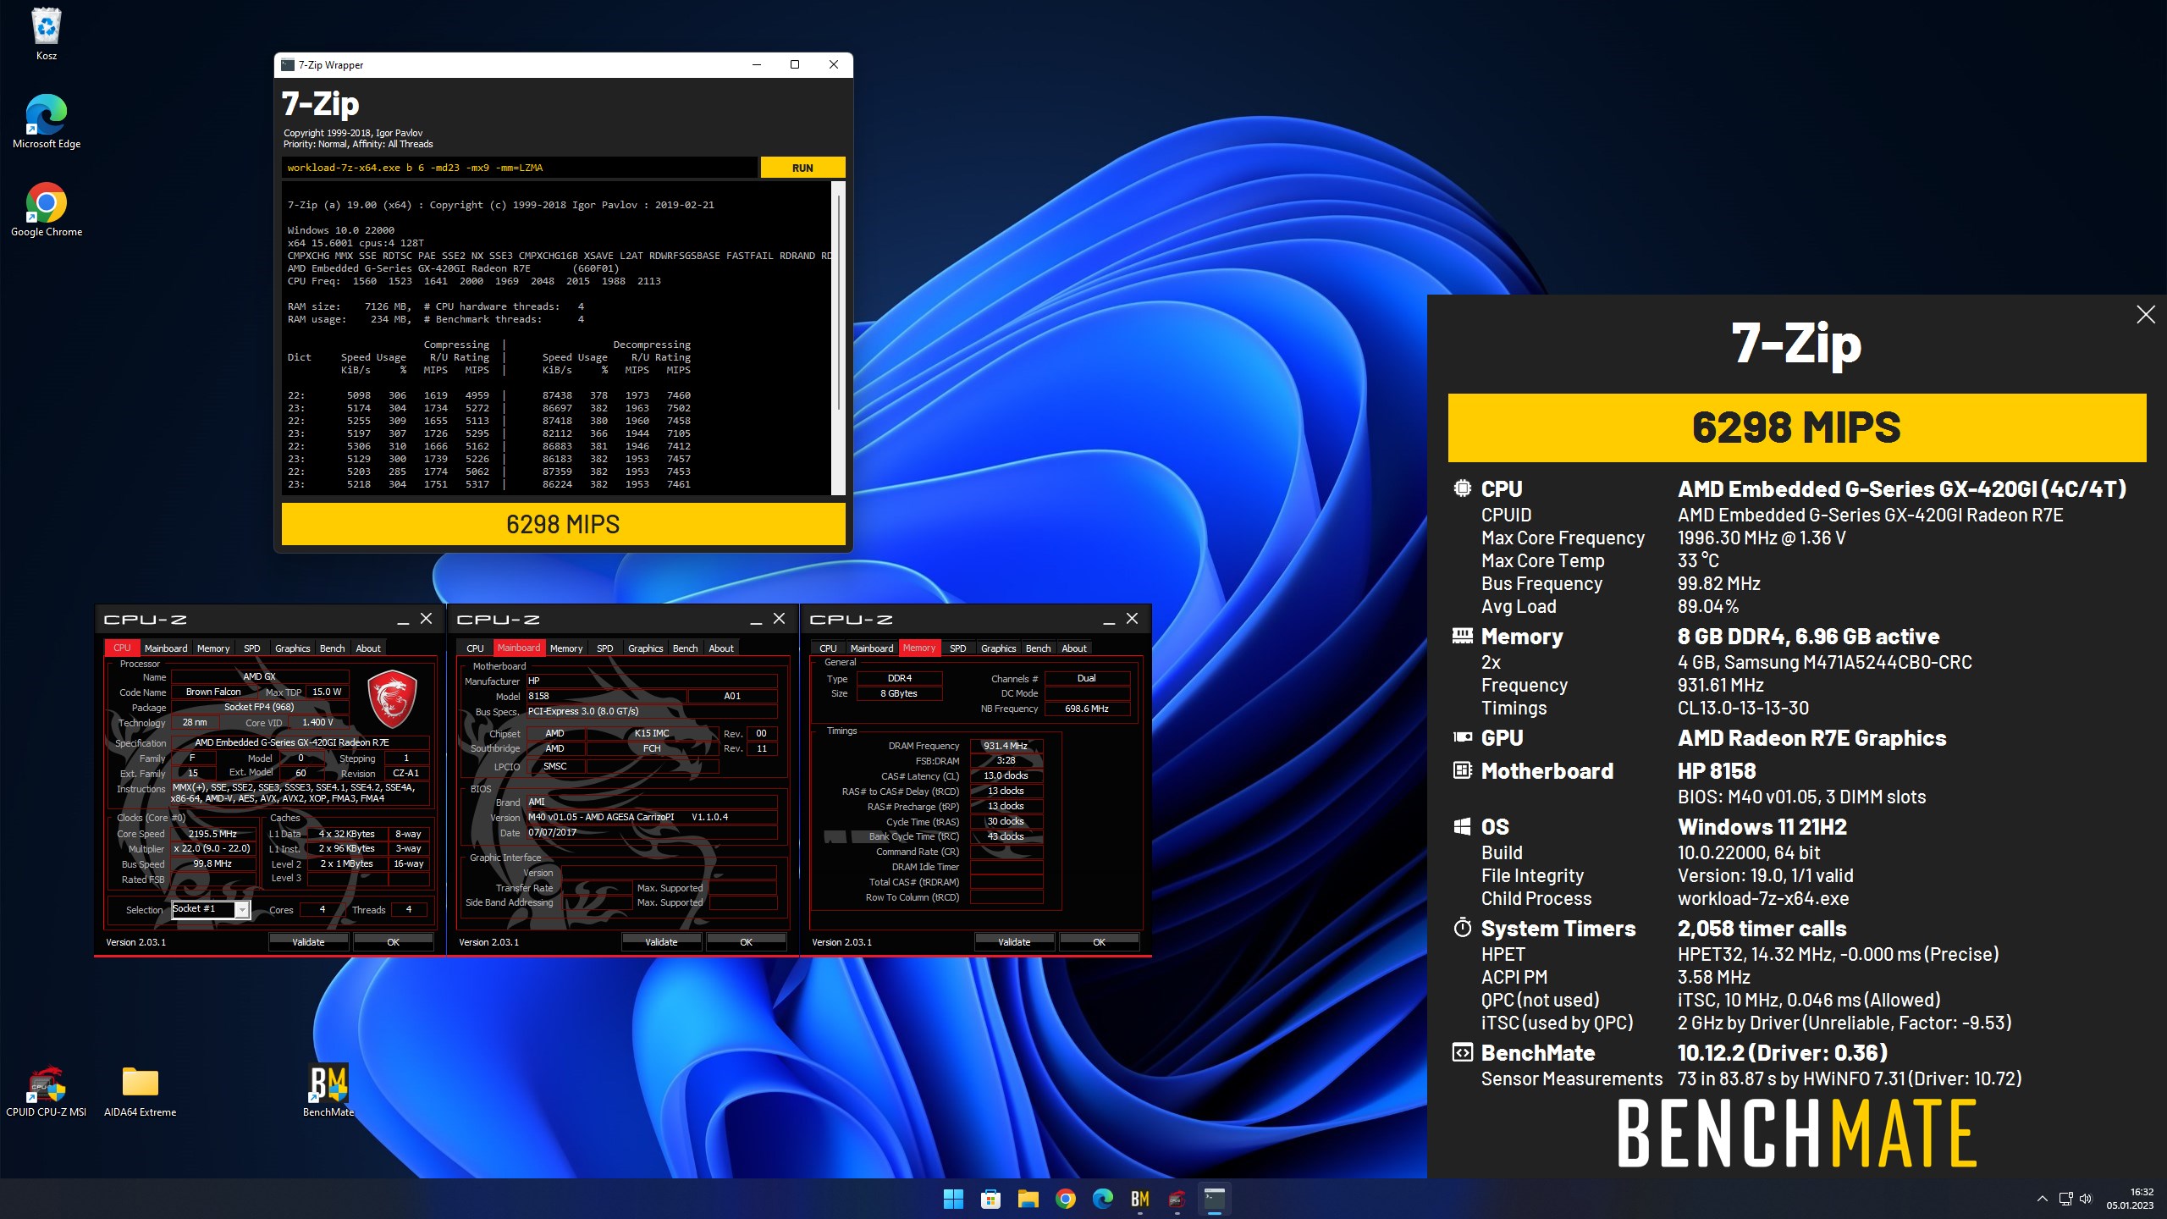Image resolution: width=2167 pixels, height=1219 pixels.
Task: Click the Windows Start button in taskbar
Action: pos(953,1199)
